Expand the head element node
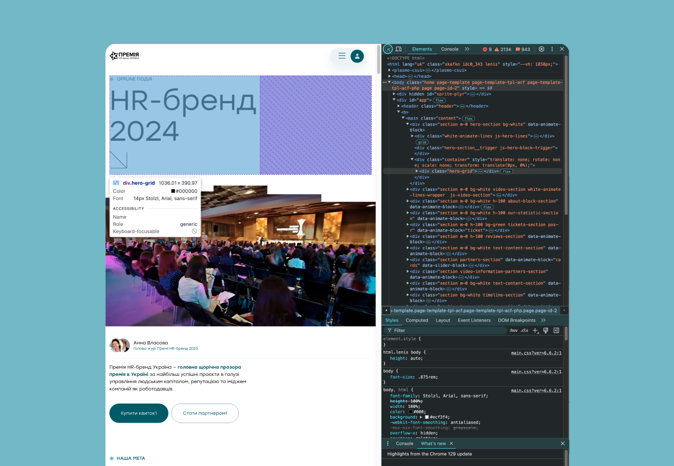 click(x=389, y=76)
